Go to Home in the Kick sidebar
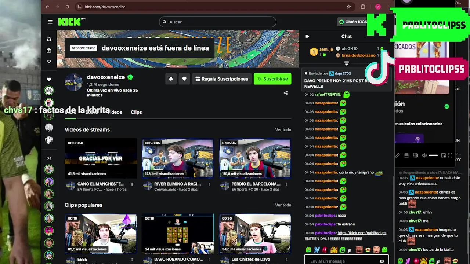The image size is (470, 264). [49, 39]
